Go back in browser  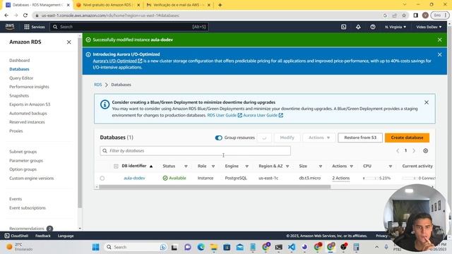[x=6, y=16]
